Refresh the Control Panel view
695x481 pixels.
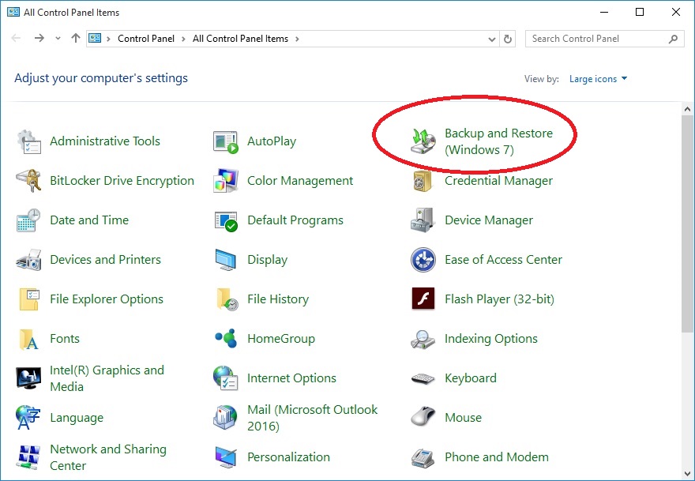point(508,39)
